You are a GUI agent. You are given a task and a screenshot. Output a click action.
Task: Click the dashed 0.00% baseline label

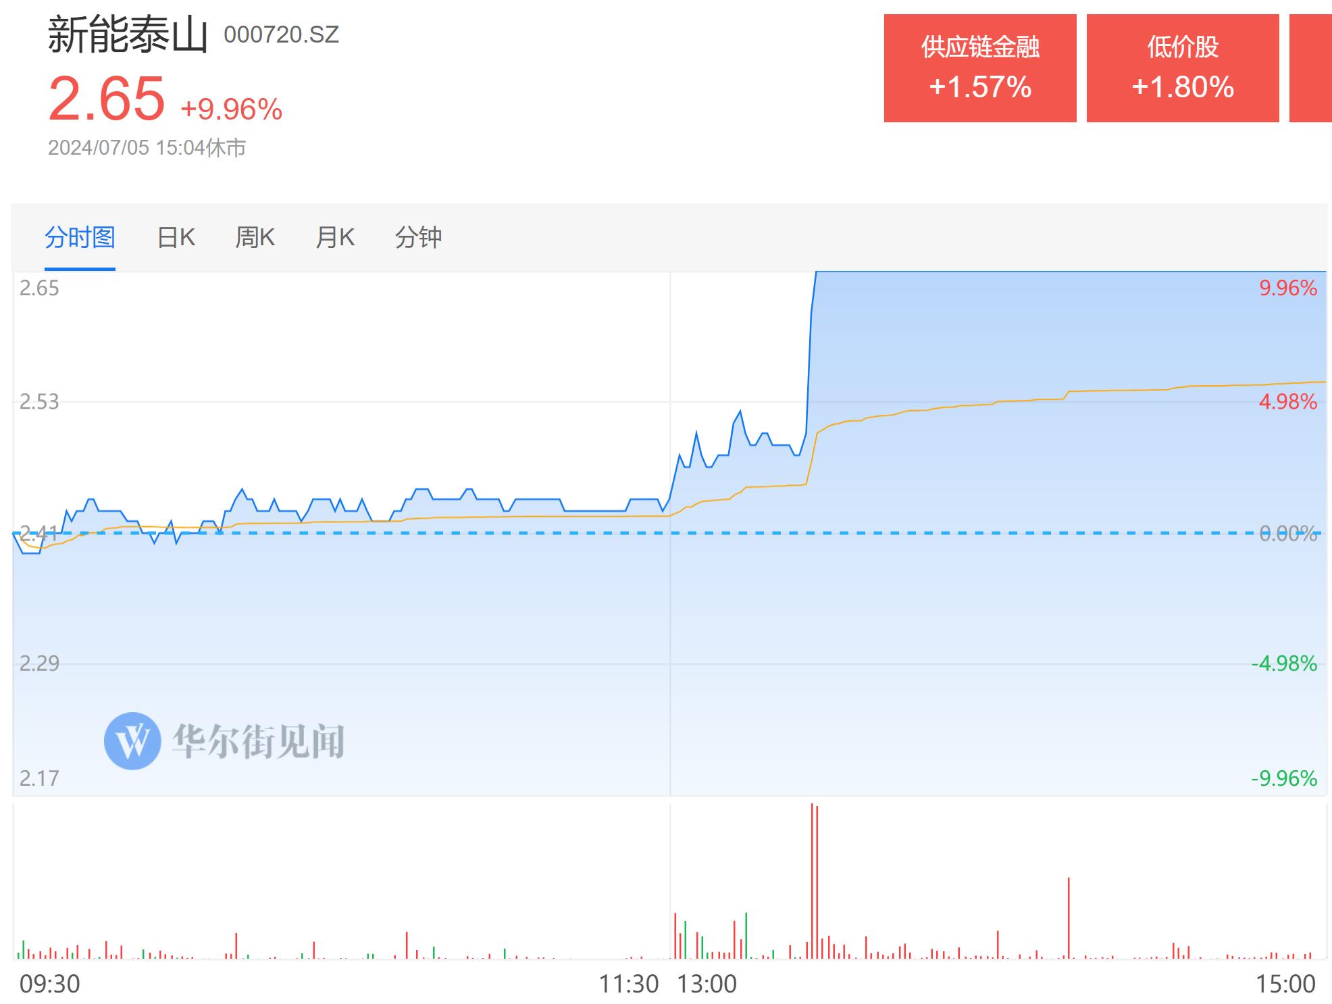point(1288,534)
